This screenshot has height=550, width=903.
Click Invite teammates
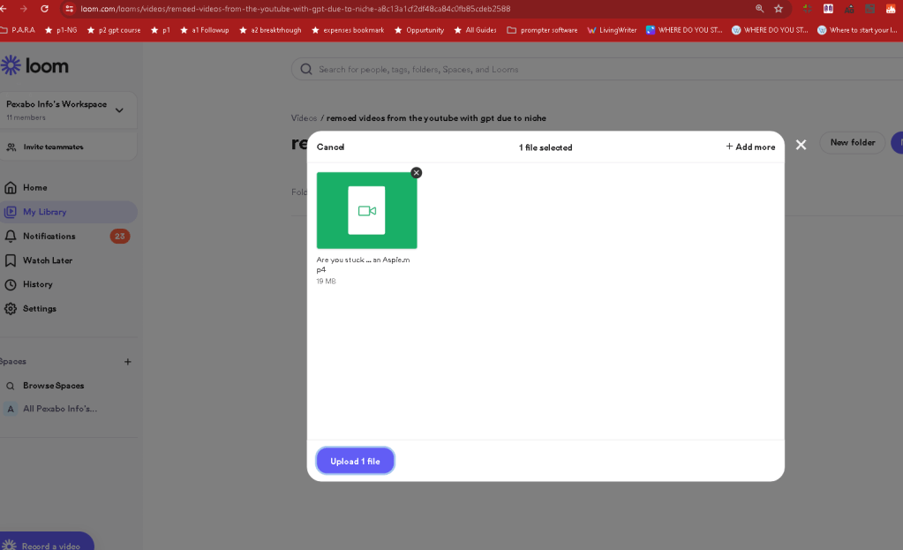pos(53,147)
